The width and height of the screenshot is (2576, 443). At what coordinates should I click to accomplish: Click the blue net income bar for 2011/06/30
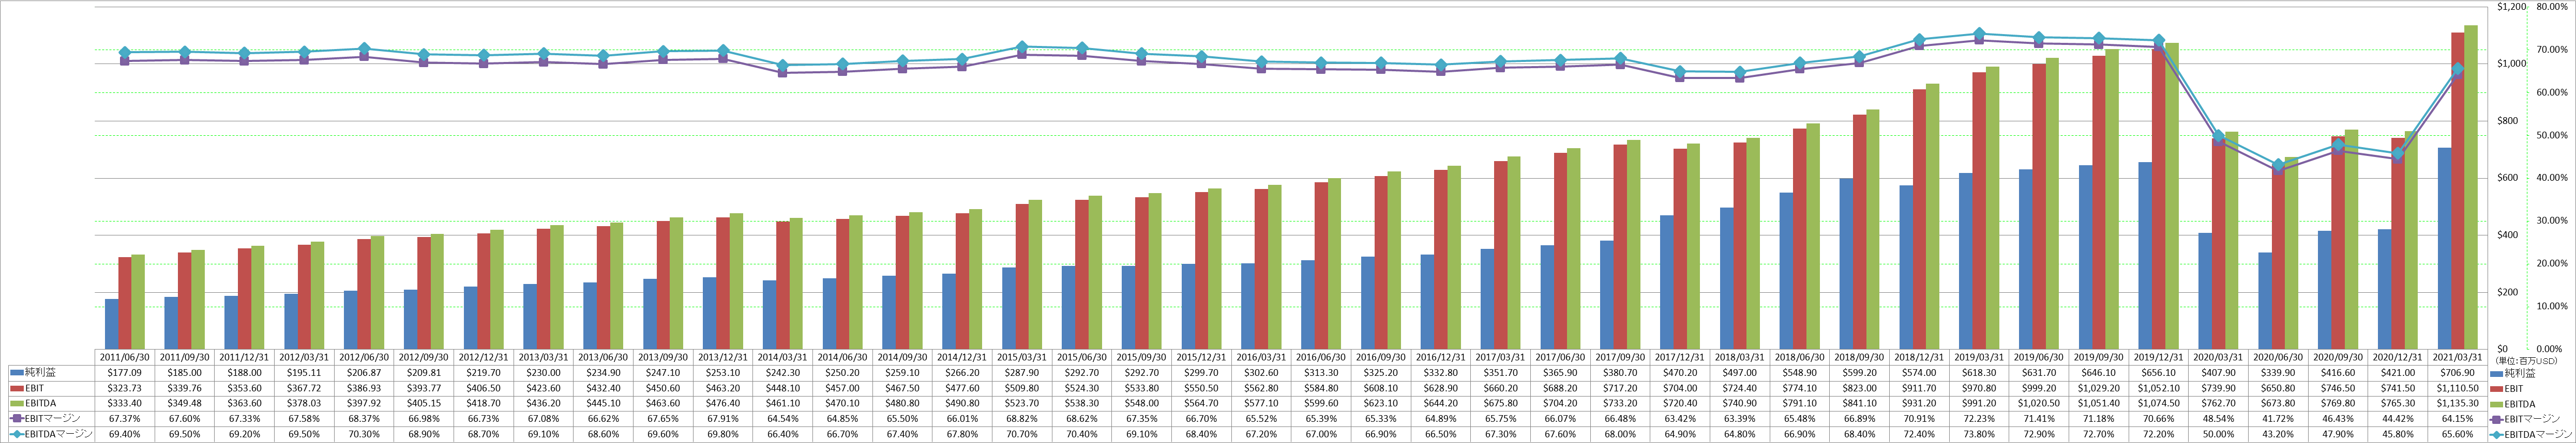point(111,324)
